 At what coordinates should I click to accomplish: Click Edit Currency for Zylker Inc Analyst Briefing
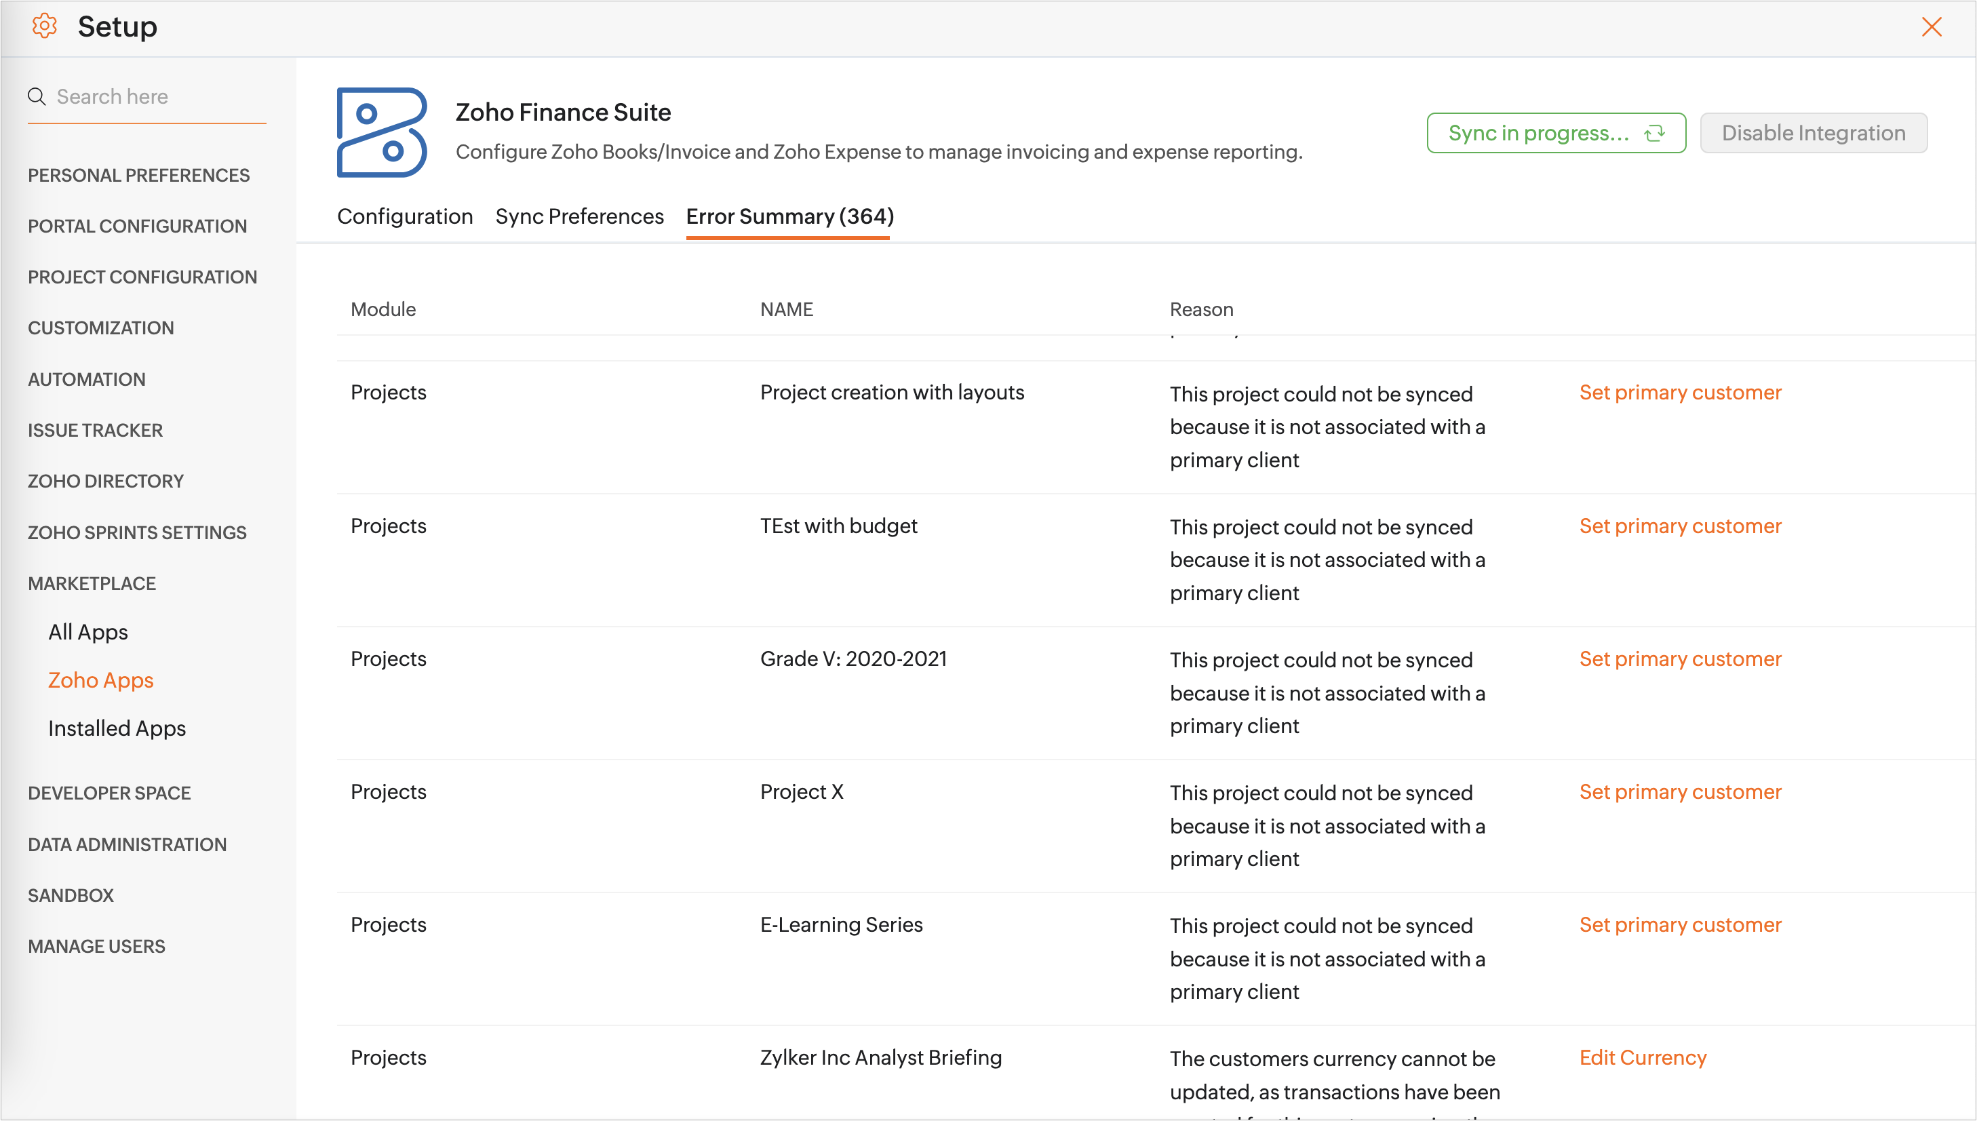(x=1642, y=1057)
